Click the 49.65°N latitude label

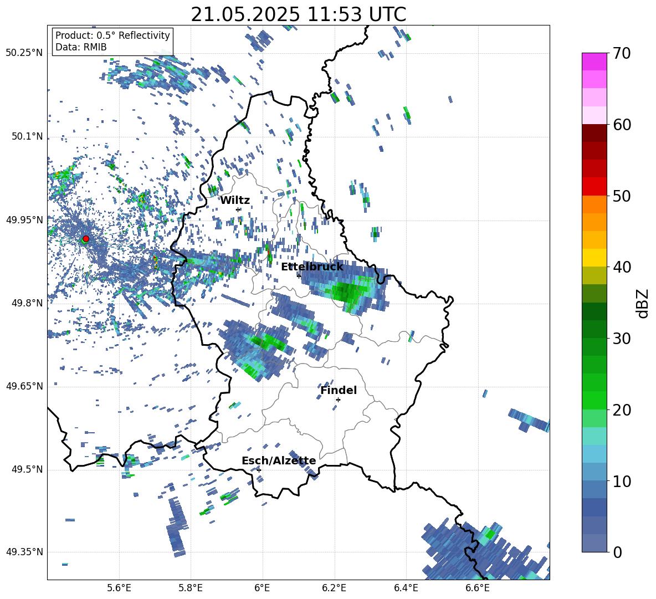point(24,386)
